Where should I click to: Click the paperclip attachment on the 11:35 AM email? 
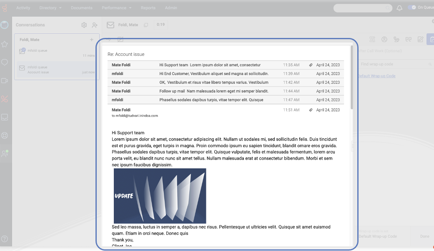pyautogui.click(x=311, y=65)
